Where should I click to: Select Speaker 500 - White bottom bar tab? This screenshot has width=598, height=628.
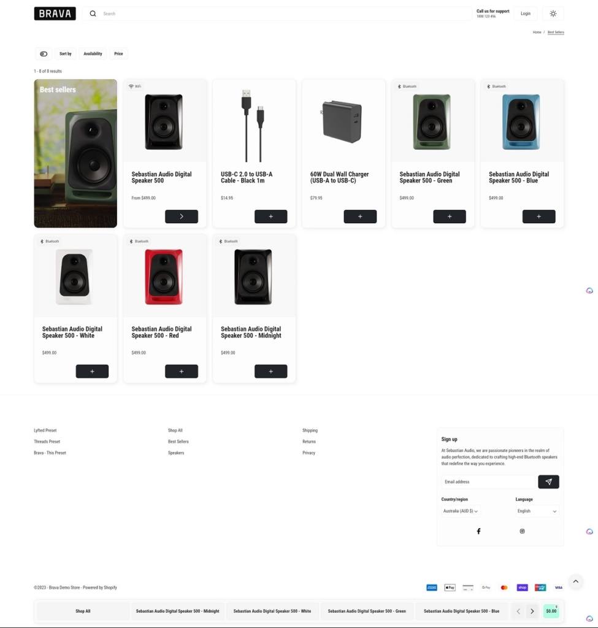click(x=272, y=611)
